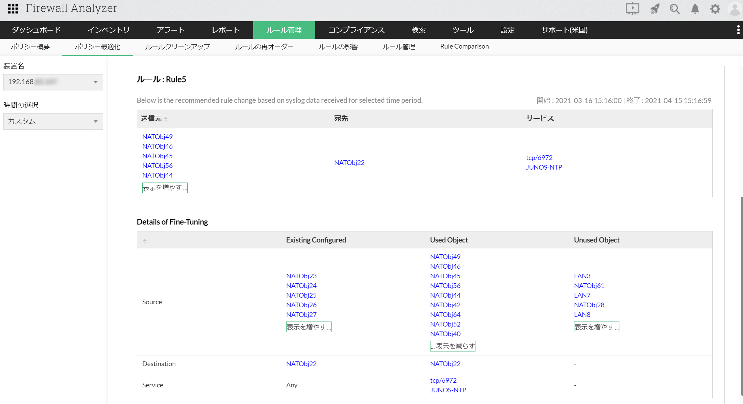The width and height of the screenshot is (743, 404).
Task: Open the vertical three-dots overflow menu
Action: click(x=738, y=30)
